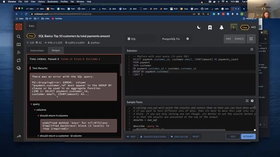
Task: Open the docs book icon in sidebar
Action: click(x=18, y=44)
